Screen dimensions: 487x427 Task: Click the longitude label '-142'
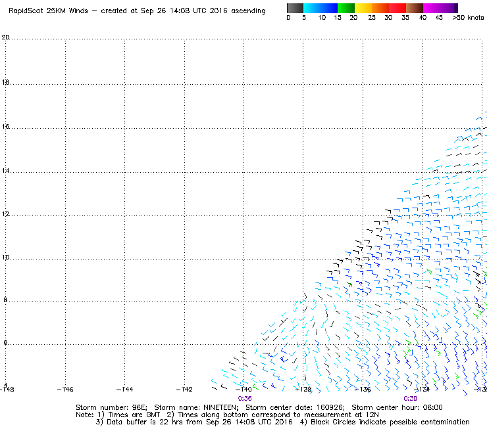(x=184, y=390)
